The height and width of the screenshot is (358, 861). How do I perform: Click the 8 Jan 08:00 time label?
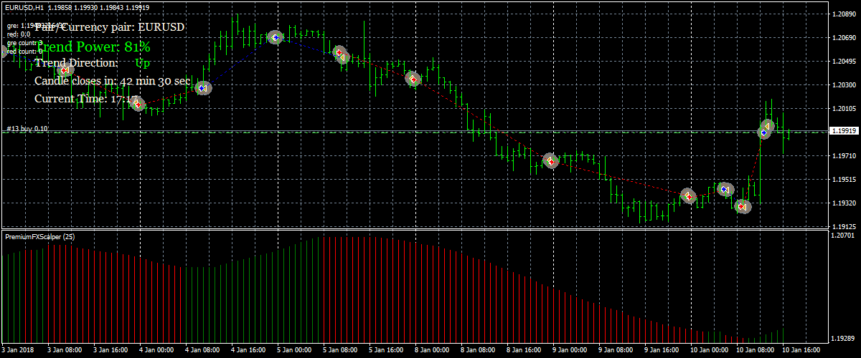(x=478, y=351)
